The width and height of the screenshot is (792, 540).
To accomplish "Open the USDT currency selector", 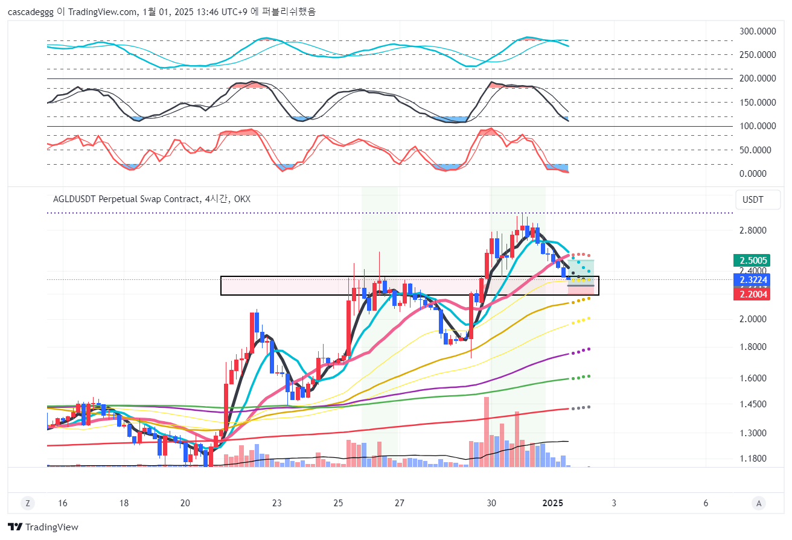I will coord(758,200).
